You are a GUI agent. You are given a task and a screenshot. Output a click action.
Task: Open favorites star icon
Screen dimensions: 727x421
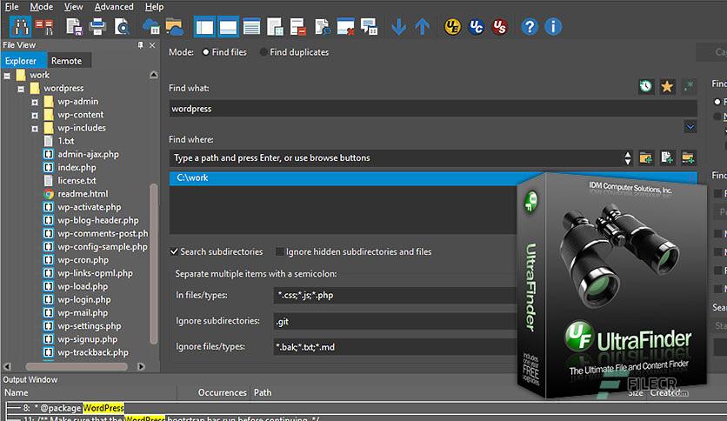pyautogui.click(x=667, y=86)
